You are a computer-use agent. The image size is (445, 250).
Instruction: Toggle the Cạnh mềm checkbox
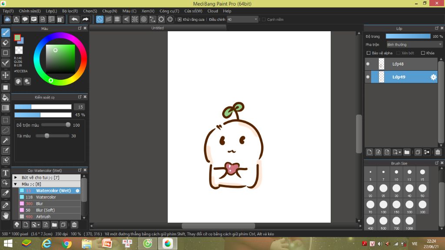pos(264,20)
